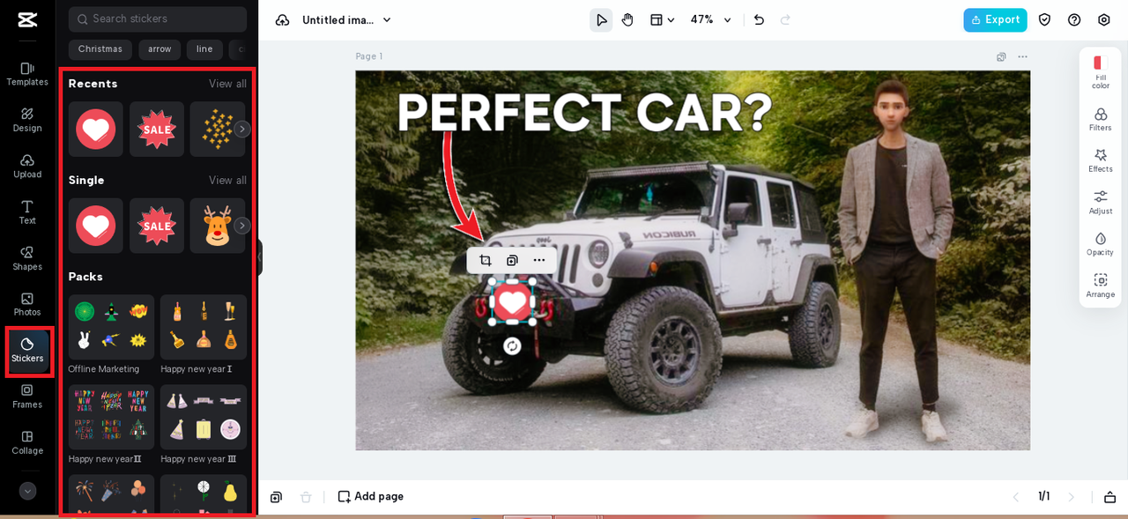
Task: Open the Upload panel
Action: [27, 166]
